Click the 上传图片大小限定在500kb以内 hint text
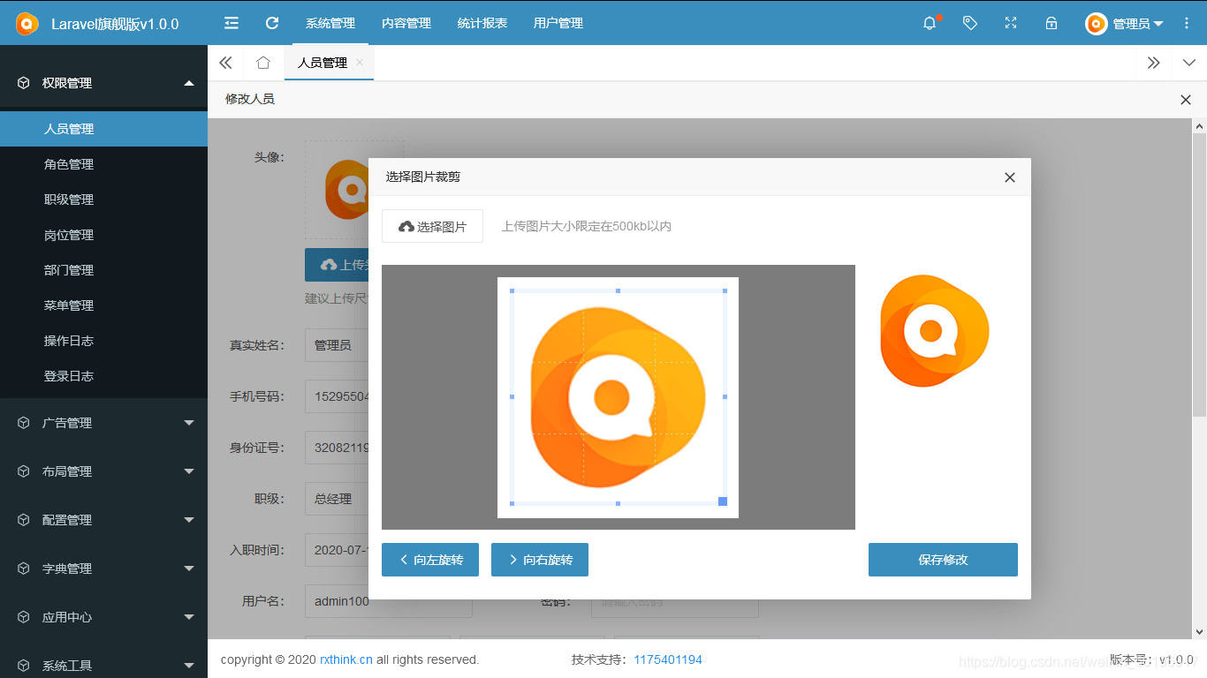Screen dimensions: 1207x678 587,226
